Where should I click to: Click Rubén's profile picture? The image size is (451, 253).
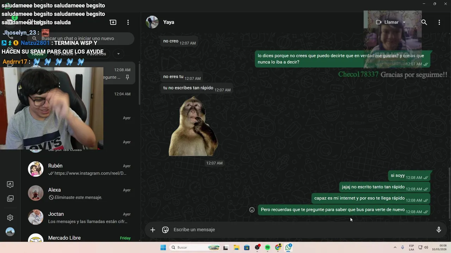(x=36, y=169)
